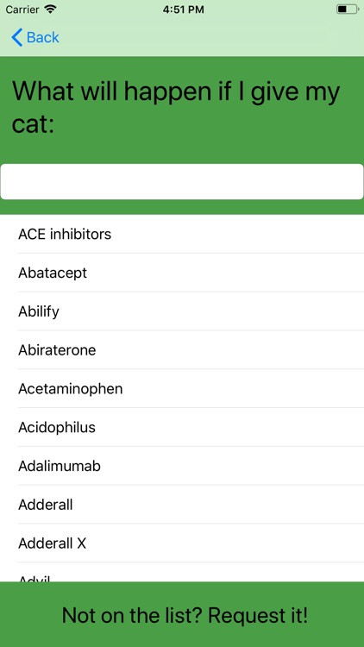Open the Abatacept entry

coord(182,273)
